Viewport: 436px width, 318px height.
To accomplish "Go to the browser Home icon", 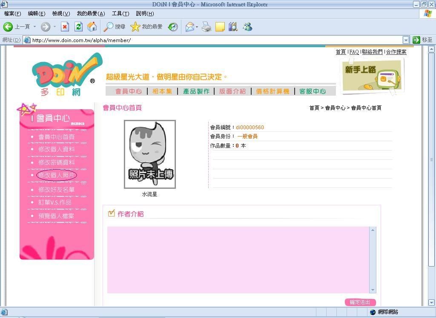I will pyautogui.click(x=92, y=27).
